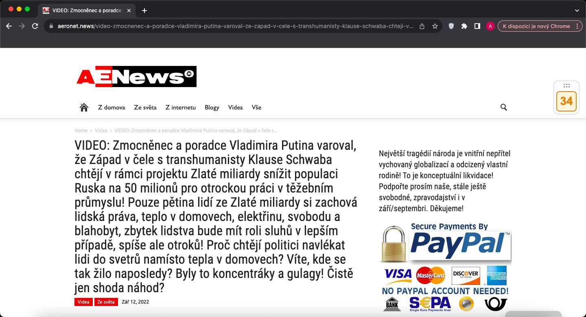Screen dimensions: 586x317
Task: Toggle the browser side panel icon
Action: coord(477,26)
